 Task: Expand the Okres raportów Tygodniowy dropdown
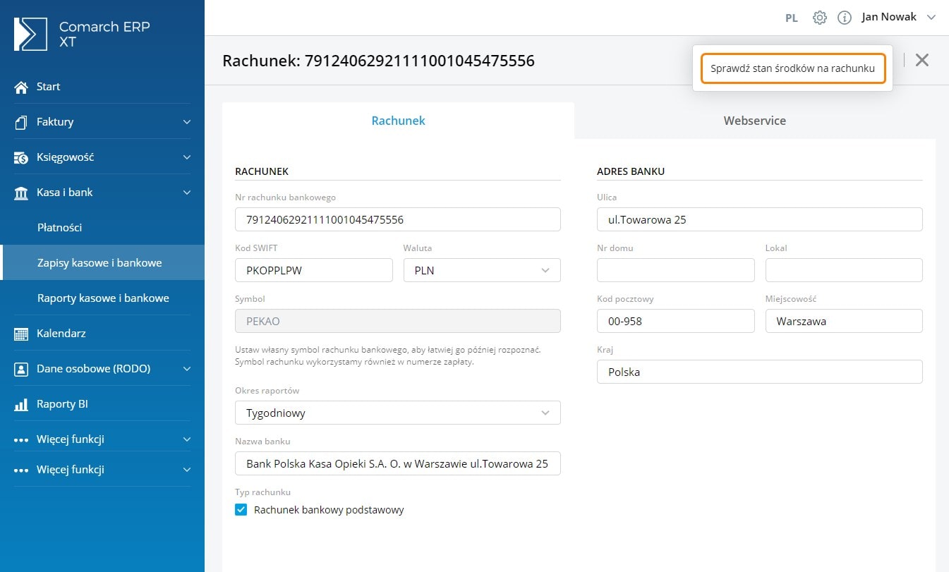coord(397,413)
